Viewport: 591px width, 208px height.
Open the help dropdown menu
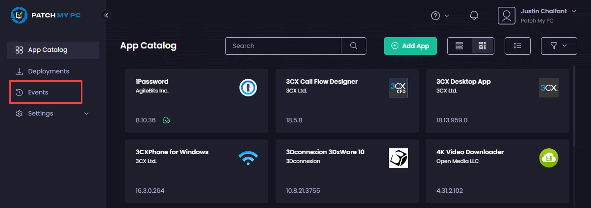pyautogui.click(x=440, y=15)
